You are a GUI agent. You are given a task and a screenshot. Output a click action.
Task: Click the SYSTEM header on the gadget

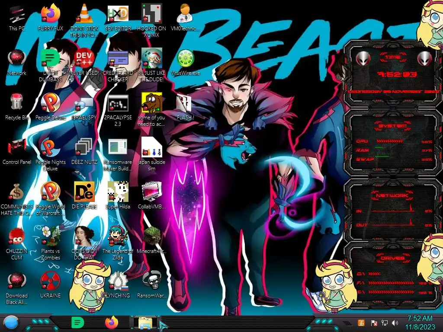pyautogui.click(x=393, y=126)
